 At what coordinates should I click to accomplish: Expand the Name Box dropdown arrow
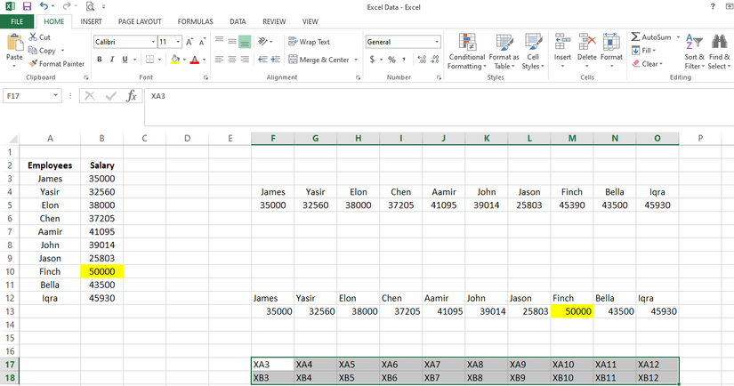pyautogui.click(x=56, y=96)
